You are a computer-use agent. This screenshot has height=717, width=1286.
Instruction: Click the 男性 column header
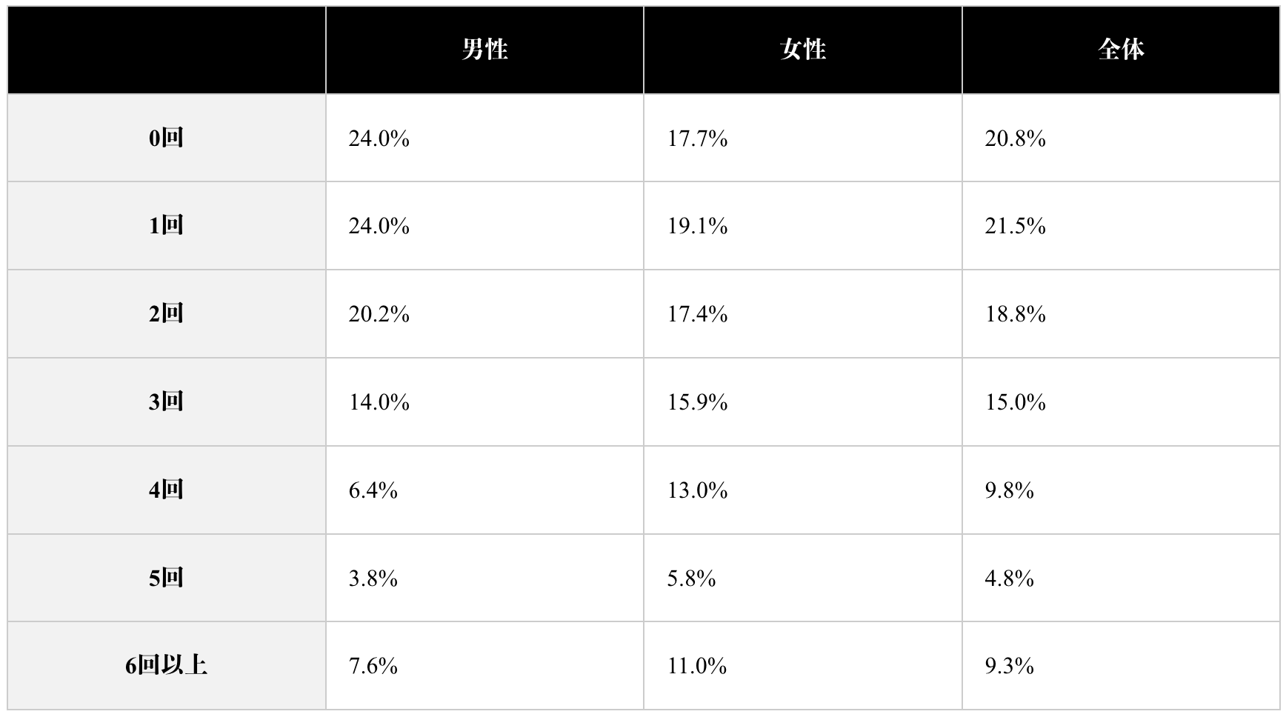tap(484, 50)
